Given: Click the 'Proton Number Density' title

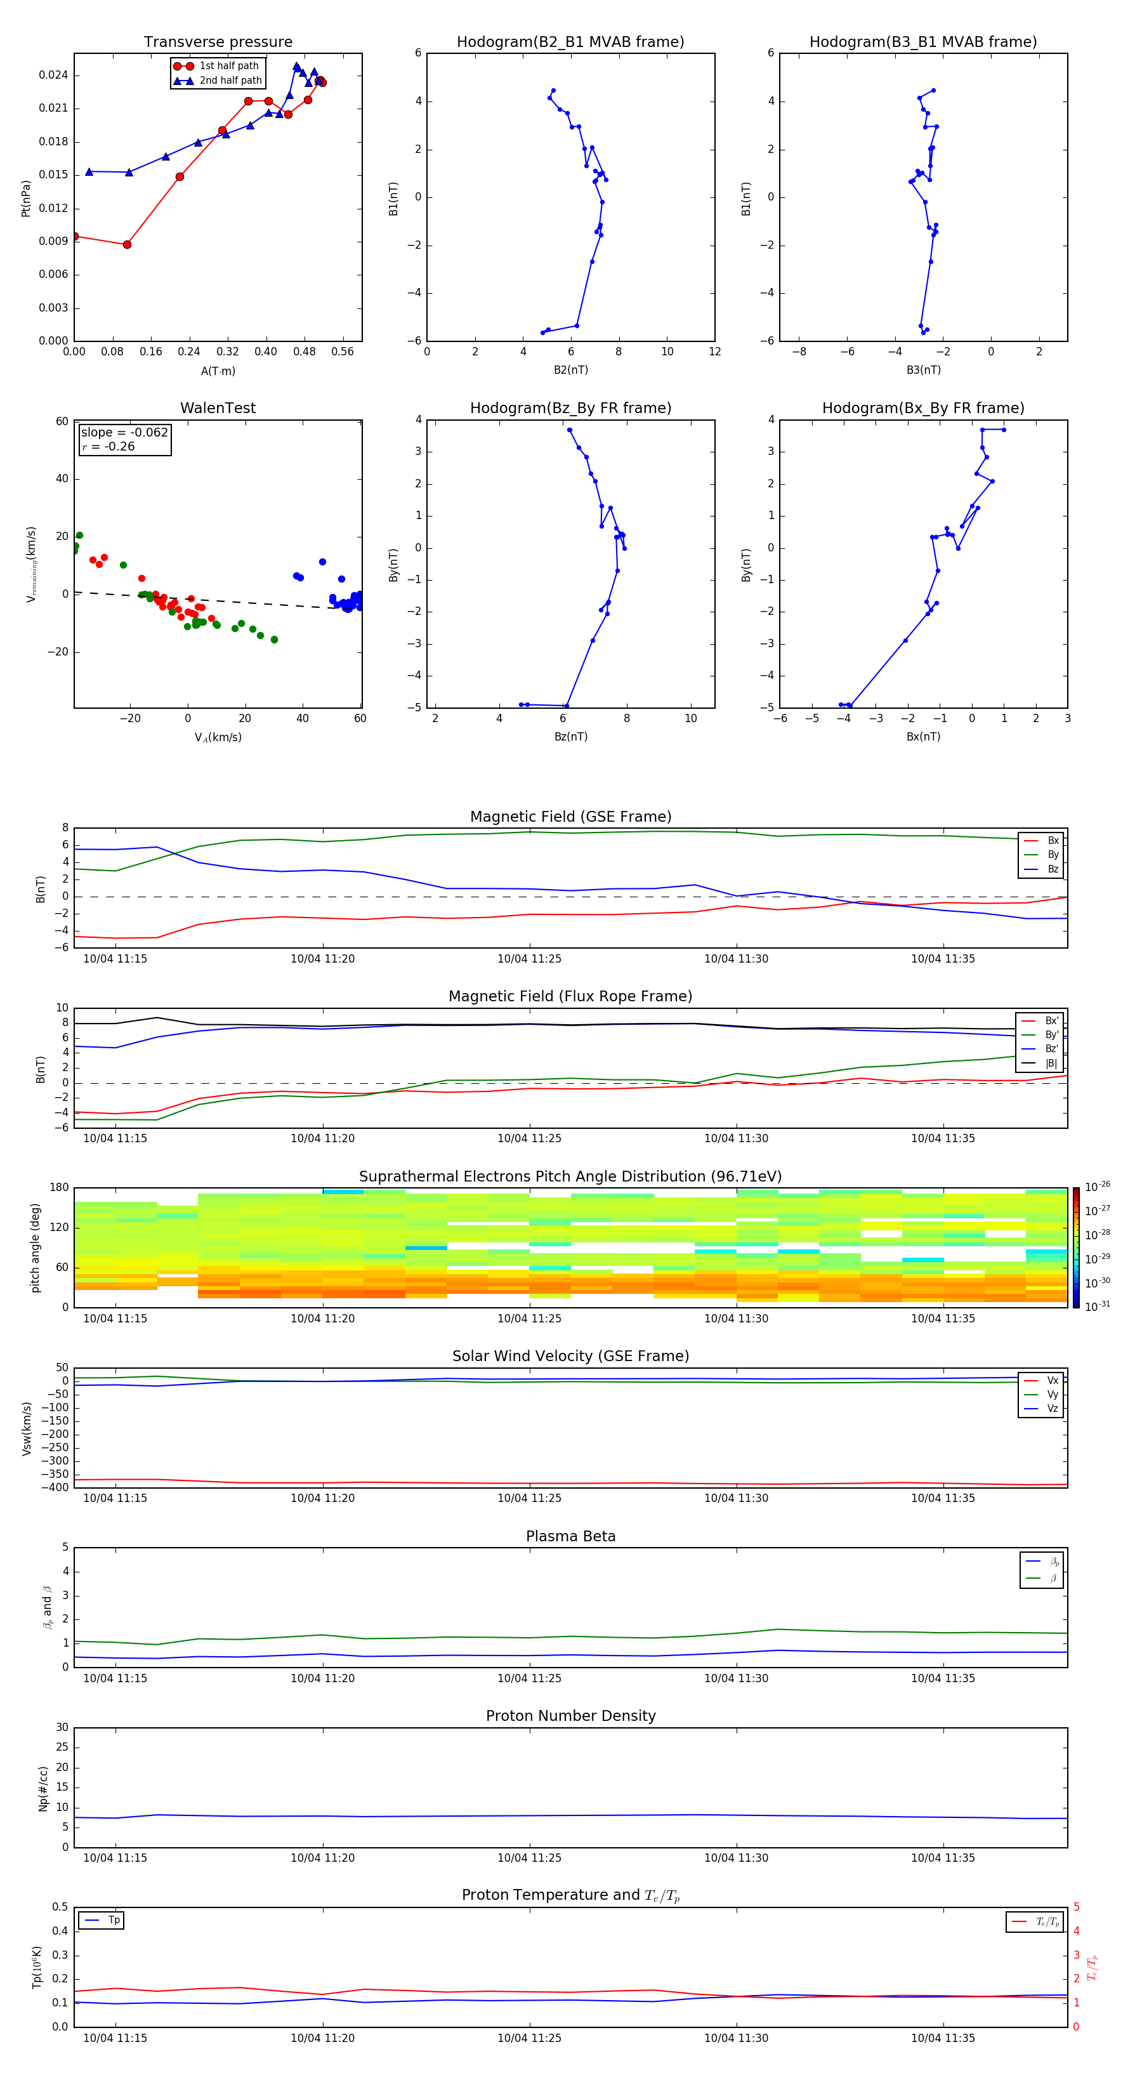Looking at the screenshot, I should point(570,1717).
